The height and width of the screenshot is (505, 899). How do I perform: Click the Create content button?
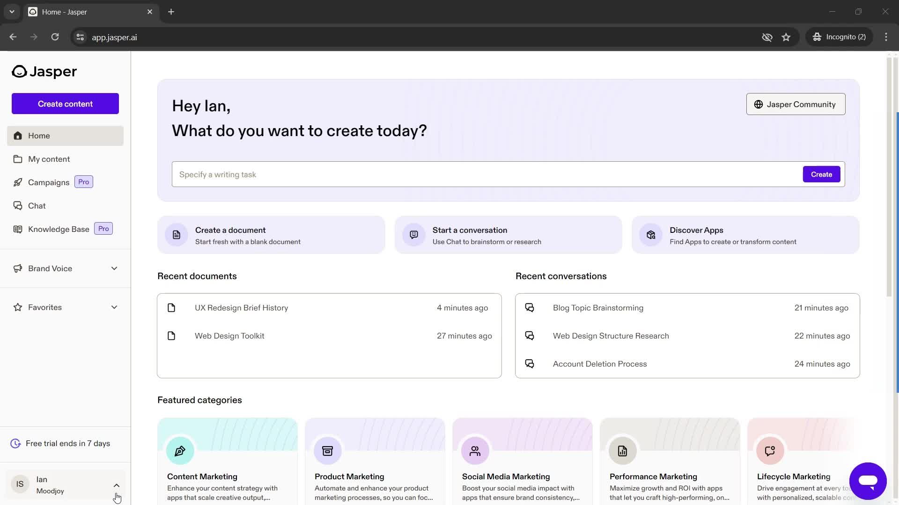65,104
